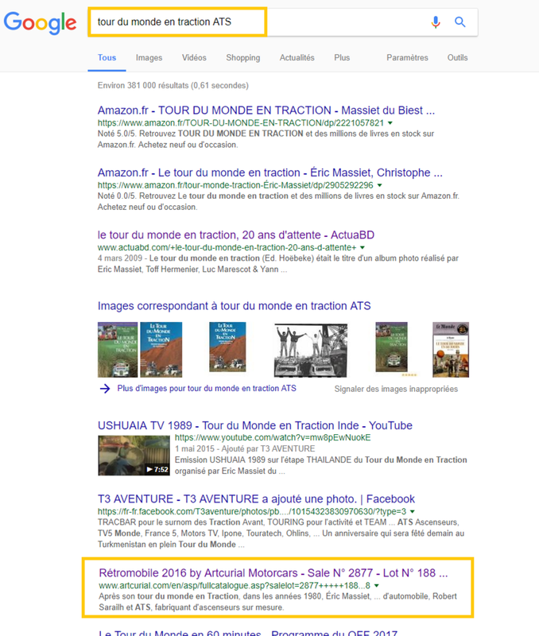The height and width of the screenshot is (636, 539).
Task: Play the 7:52 YouTube video thumbnail
Action: [x=134, y=456]
